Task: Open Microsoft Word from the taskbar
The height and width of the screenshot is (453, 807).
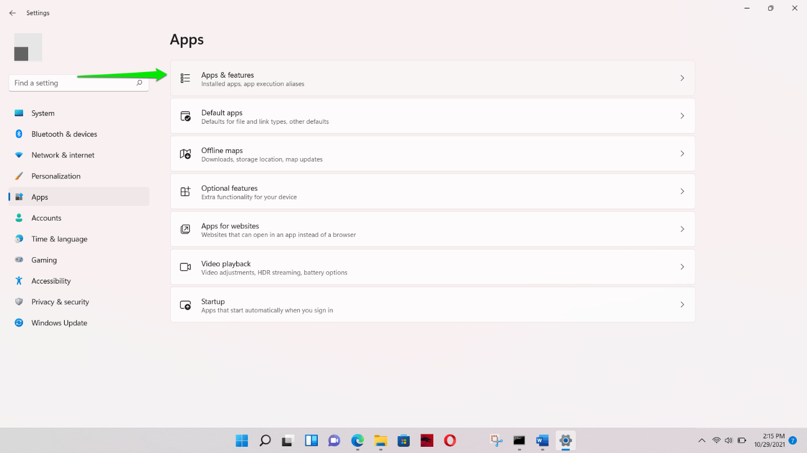Action: (x=542, y=441)
